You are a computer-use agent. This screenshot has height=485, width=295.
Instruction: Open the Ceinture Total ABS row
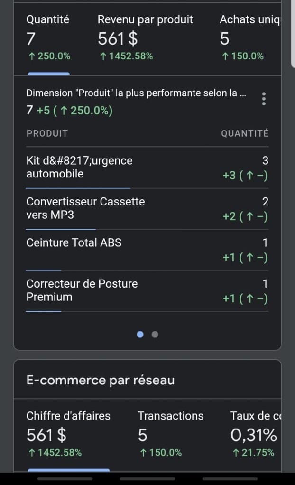[x=147, y=250]
